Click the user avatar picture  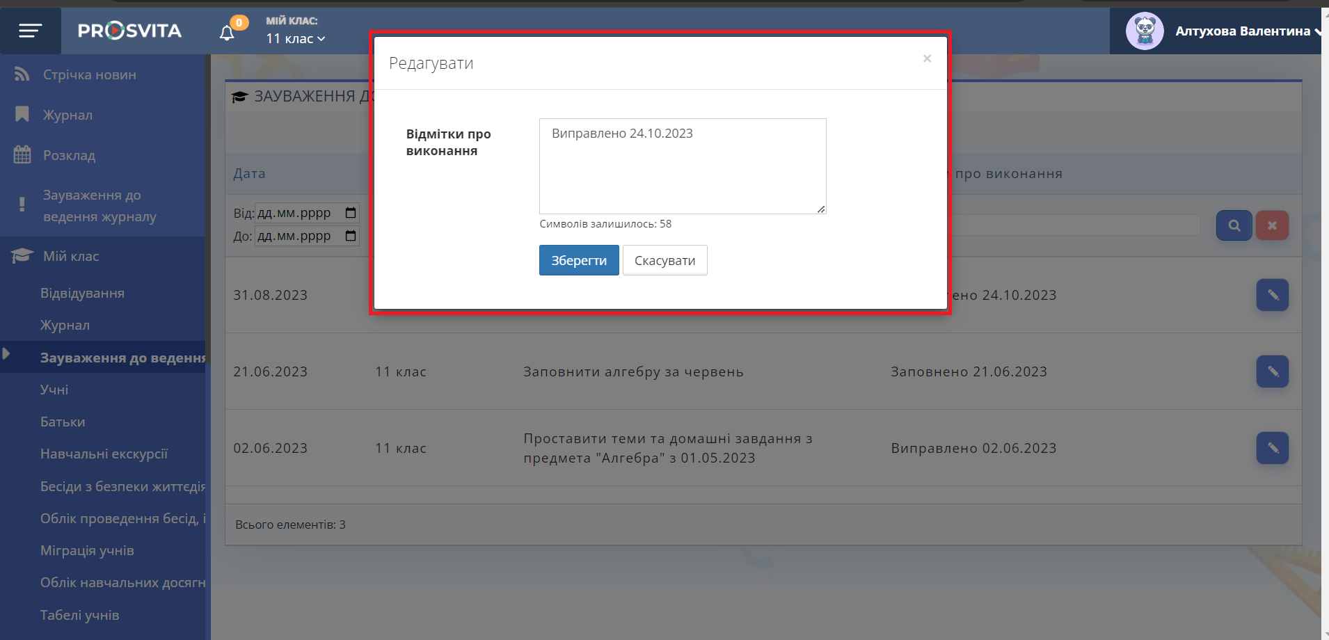click(1145, 31)
